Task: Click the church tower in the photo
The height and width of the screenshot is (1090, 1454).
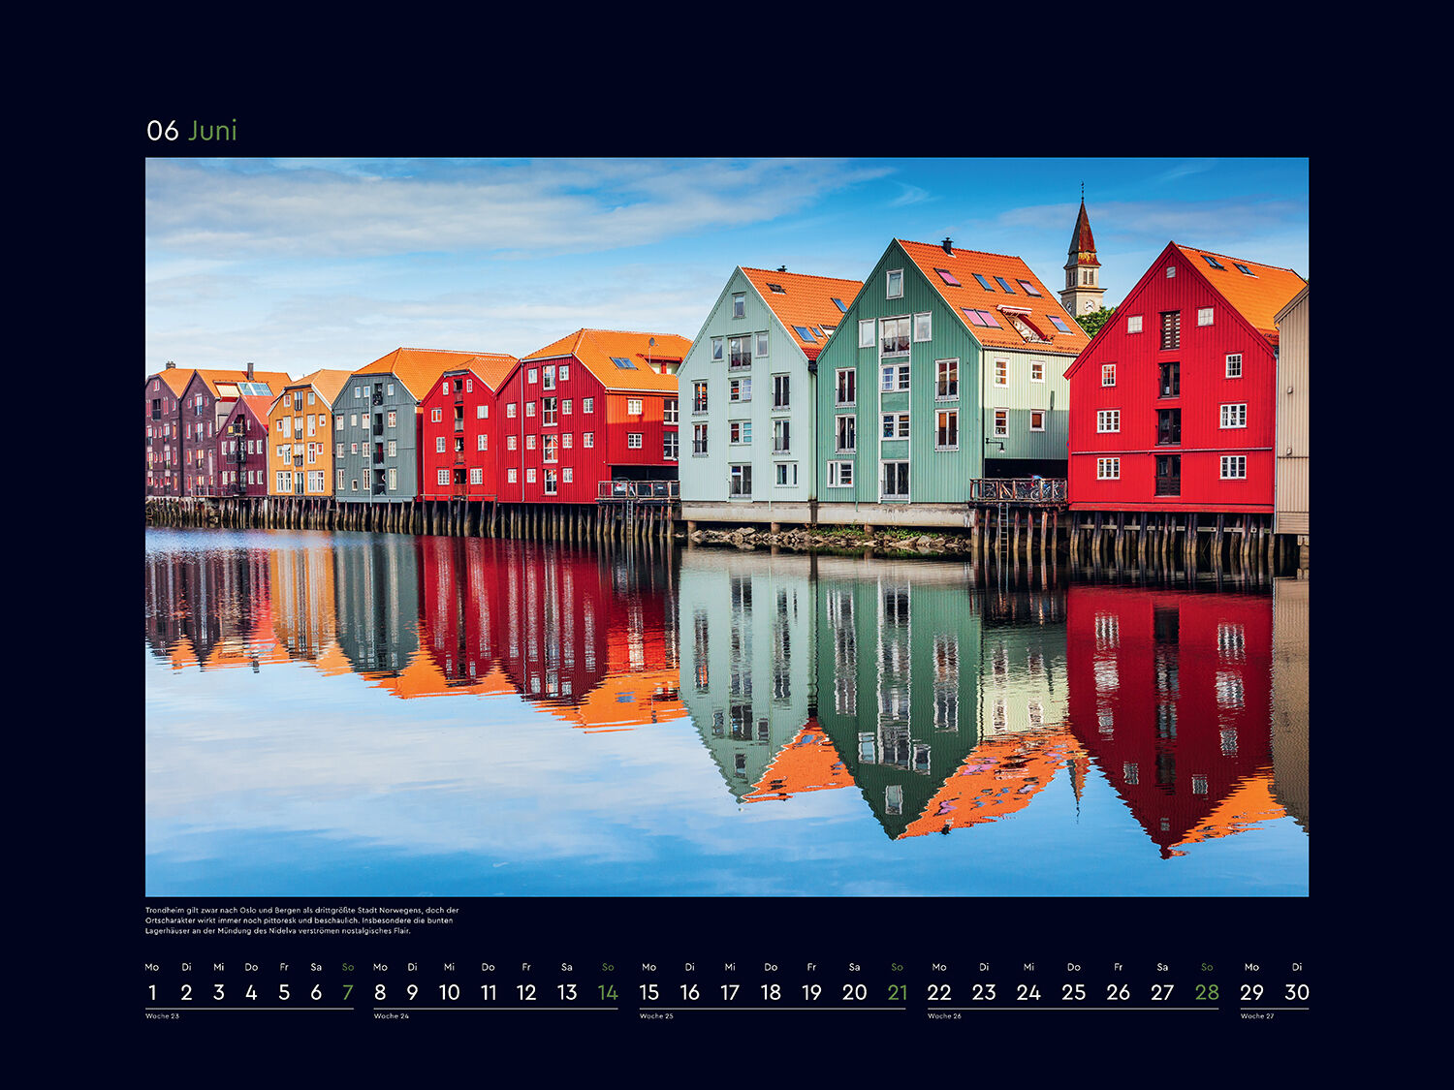Action: 1082,257
